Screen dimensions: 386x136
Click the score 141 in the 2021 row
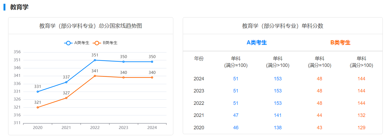point(277,115)
